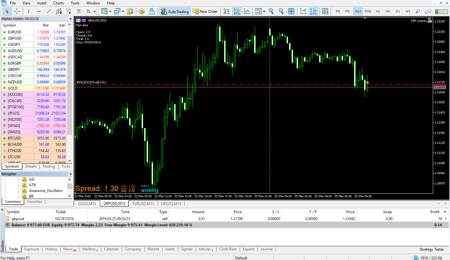Close the gbpusd sell position
Image resolution: width=450 pixels, height=260 pixels.
click(x=446, y=219)
